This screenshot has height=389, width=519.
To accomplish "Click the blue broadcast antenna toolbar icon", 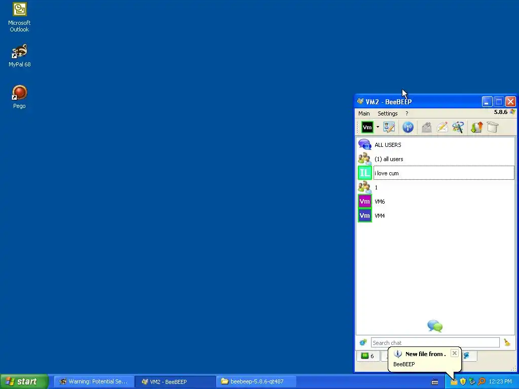I will coord(408,127).
